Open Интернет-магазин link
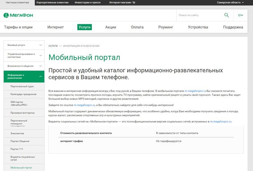The width and height of the screenshot is (253, 171). tap(120, 2)
